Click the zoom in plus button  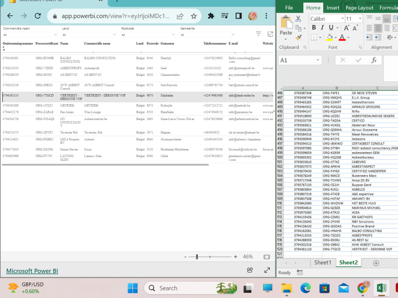coord(236,257)
